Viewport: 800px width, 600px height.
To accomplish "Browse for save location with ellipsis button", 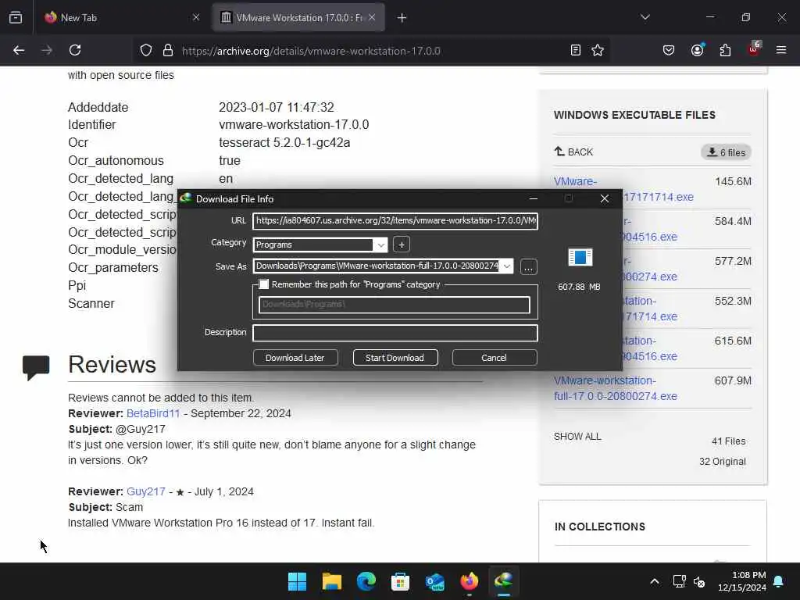I will [529, 267].
